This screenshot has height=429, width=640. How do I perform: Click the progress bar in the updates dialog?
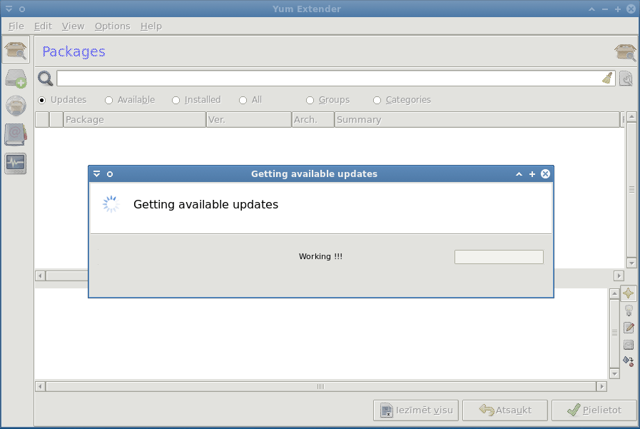coord(499,257)
